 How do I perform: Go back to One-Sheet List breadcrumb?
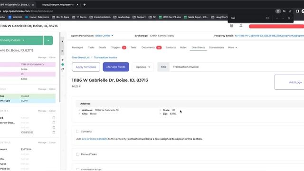click(81, 57)
